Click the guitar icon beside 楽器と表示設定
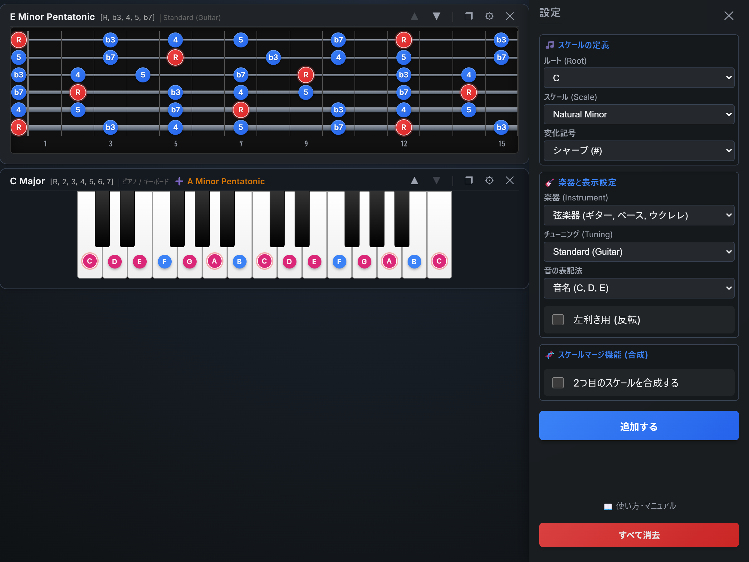The width and height of the screenshot is (749, 562). [x=550, y=182]
